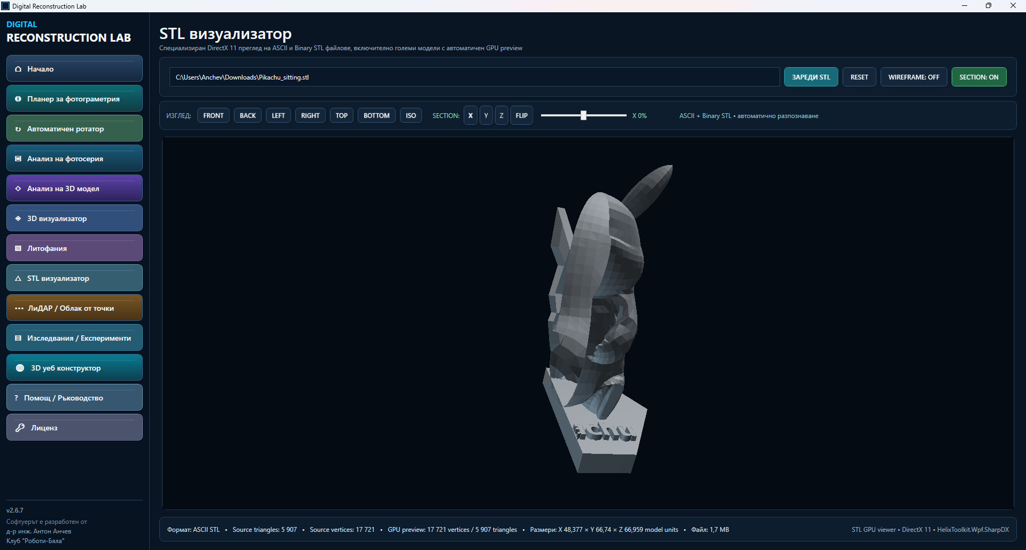Load the file with ЗАРЕДИ STL
This screenshot has height=550, width=1026.
811,77
